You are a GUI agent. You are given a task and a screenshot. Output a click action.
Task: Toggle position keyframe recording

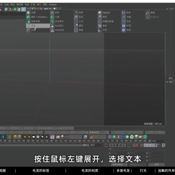tap(145, 145)
